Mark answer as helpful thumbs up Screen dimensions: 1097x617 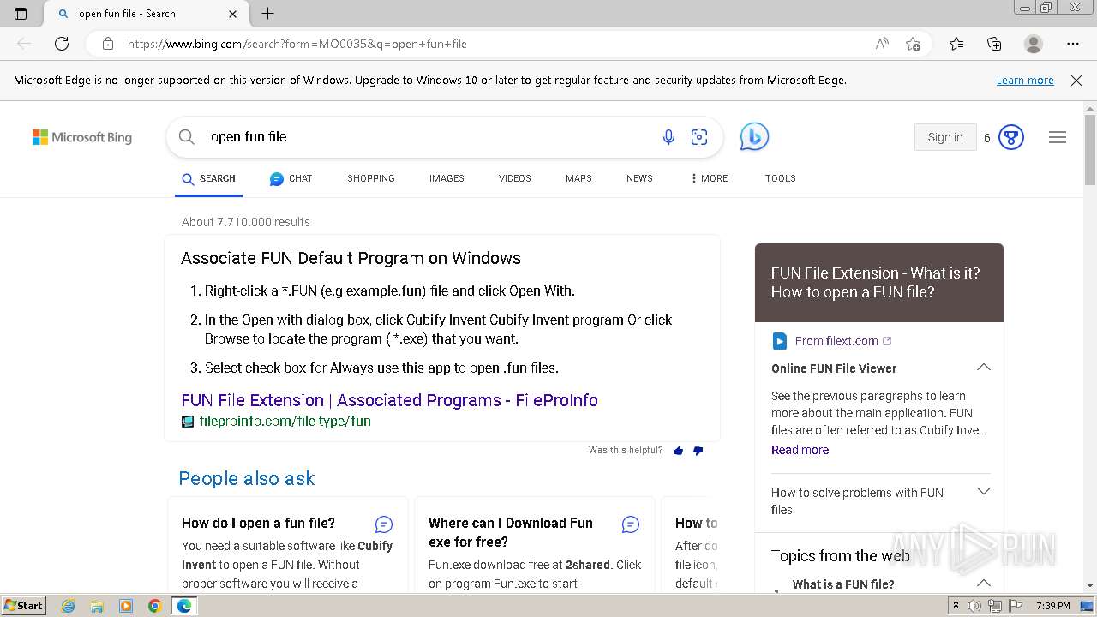click(x=679, y=451)
